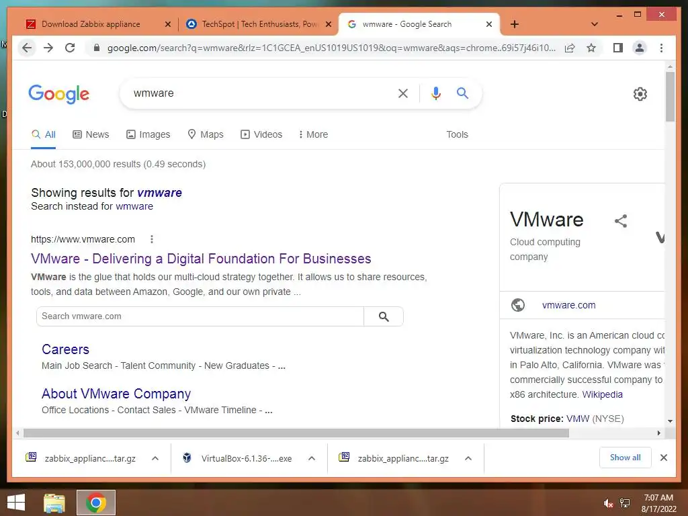Click Chrome icon in taskbar
The image size is (688, 516).
pos(96,503)
